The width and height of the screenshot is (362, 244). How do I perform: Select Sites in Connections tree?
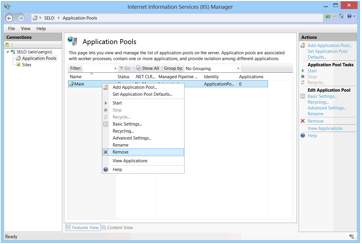click(27, 65)
